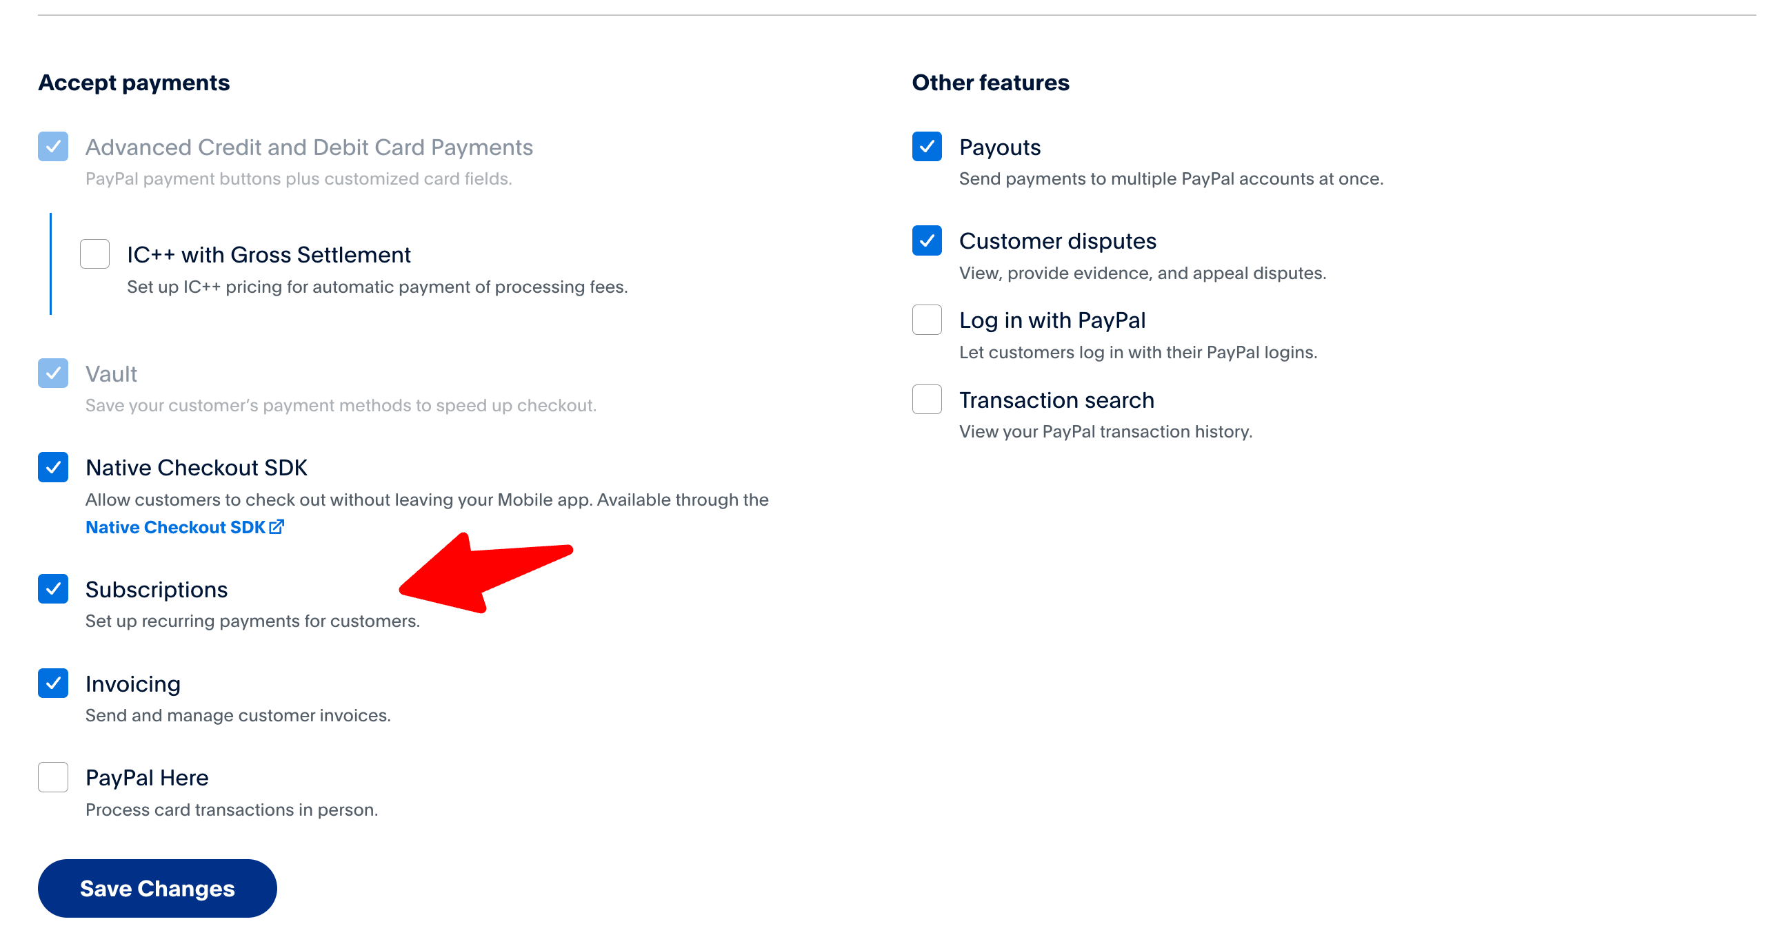This screenshot has height=937, width=1775.
Task: Toggle the Customer disputes checkbox
Action: [x=927, y=240]
